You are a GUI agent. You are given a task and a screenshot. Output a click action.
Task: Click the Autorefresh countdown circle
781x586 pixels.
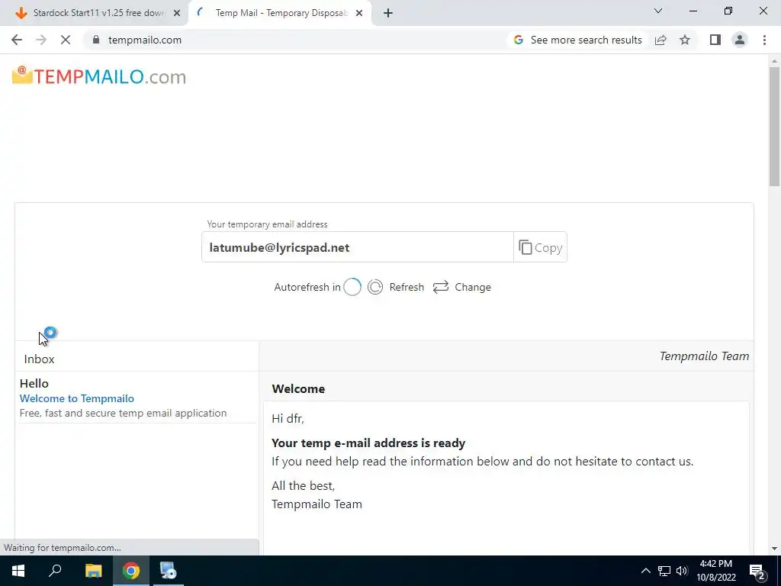352,287
